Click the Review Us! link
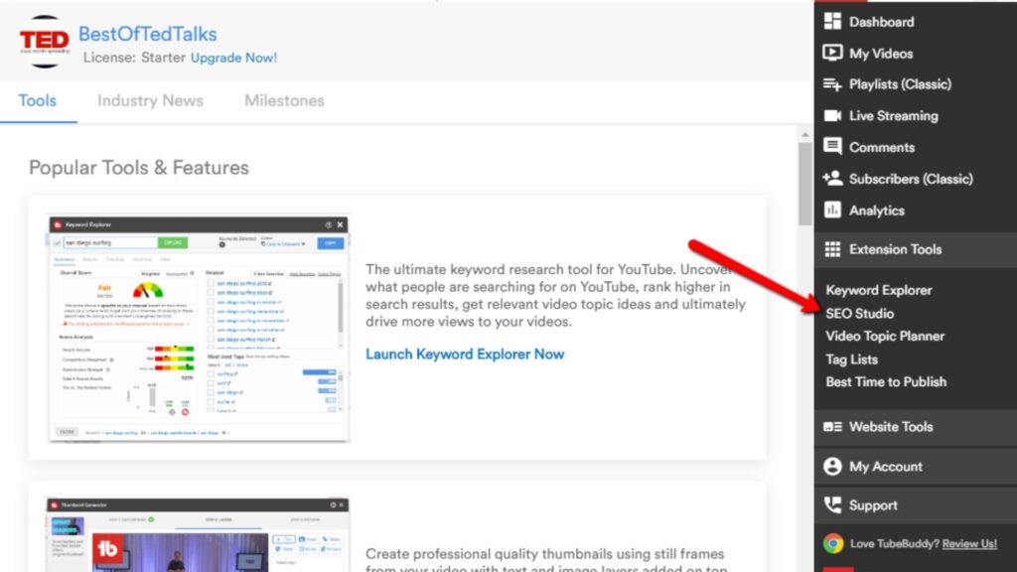 pos(969,543)
